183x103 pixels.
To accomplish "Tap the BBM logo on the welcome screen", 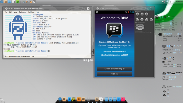I will click(115, 31).
